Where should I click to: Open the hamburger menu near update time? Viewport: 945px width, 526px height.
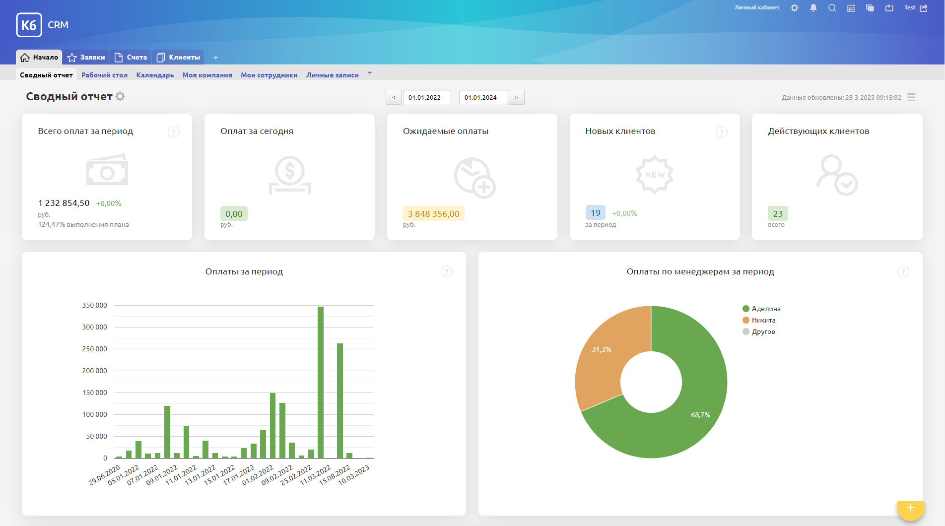pos(911,97)
